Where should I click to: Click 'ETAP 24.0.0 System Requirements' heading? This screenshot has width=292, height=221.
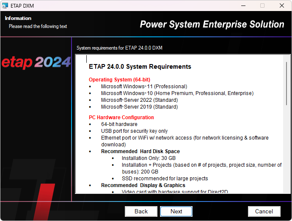pos(140,67)
